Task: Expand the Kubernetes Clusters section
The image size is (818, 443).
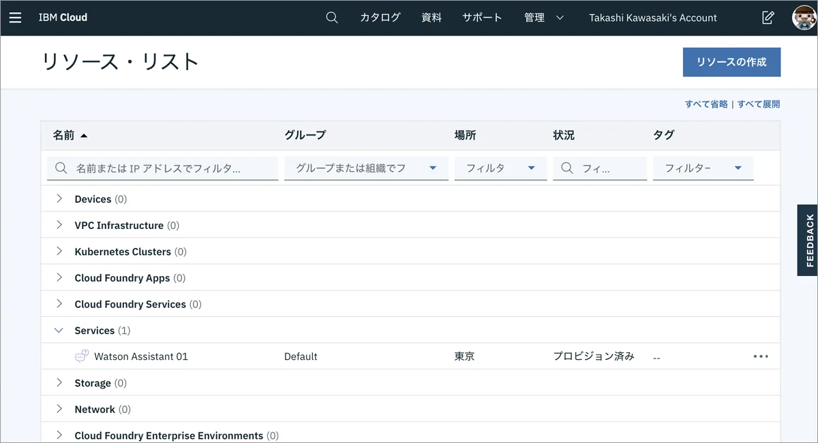Action: pyautogui.click(x=59, y=251)
